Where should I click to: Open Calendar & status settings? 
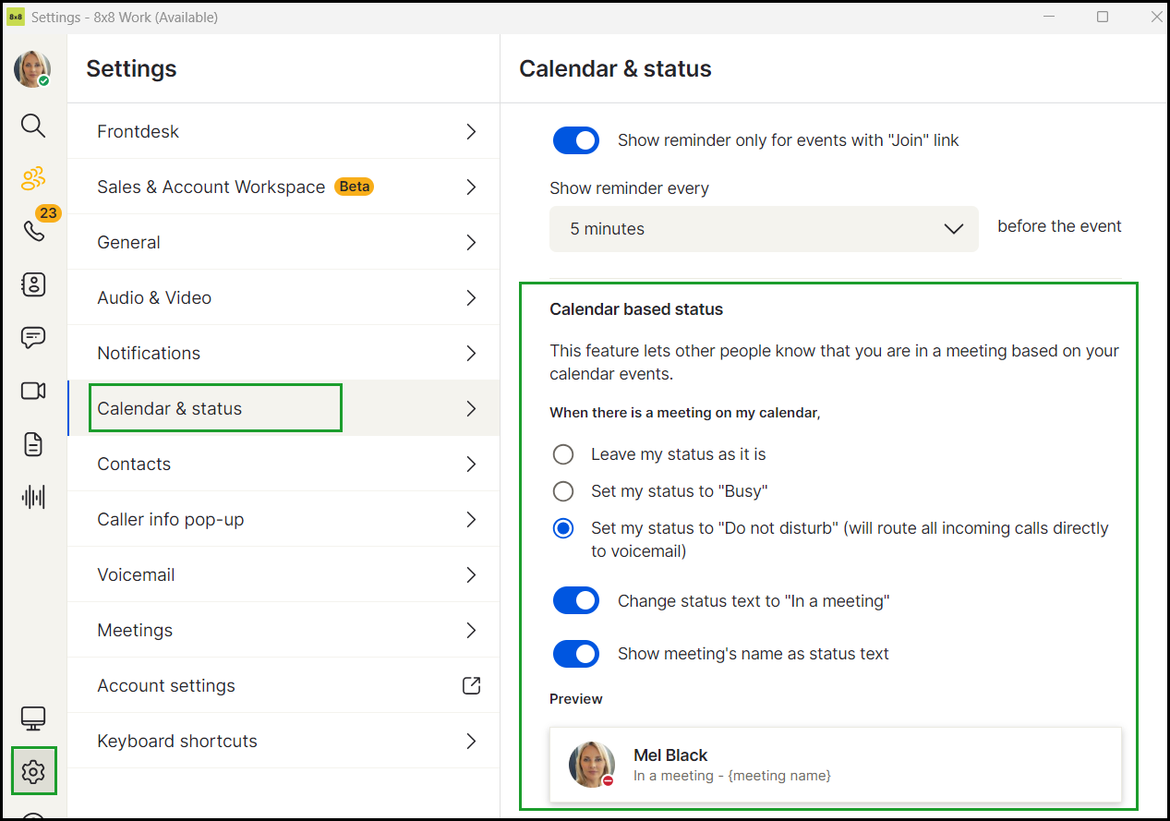283,408
